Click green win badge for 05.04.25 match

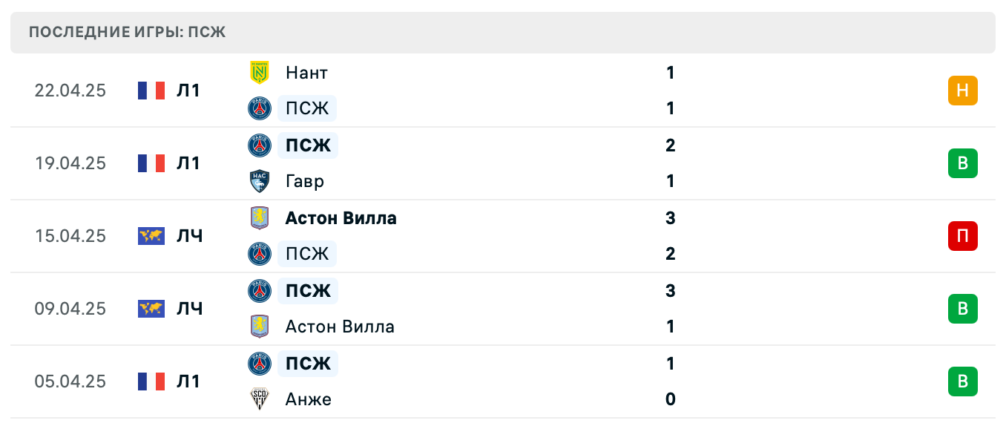[x=962, y=381]
